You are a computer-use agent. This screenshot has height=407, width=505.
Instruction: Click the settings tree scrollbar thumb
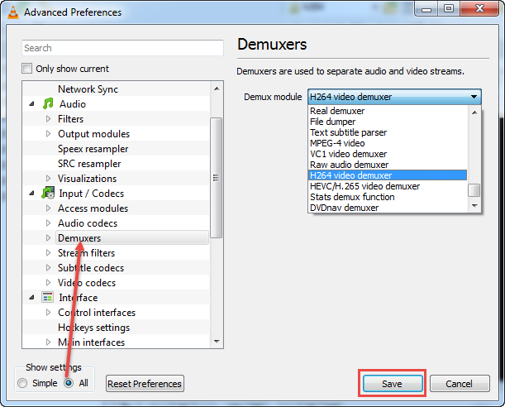216,178
